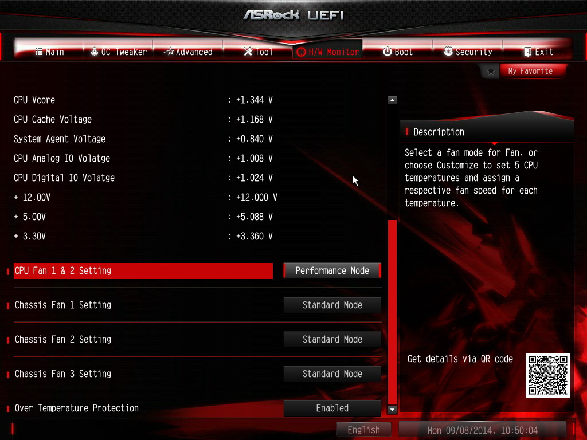Open the Exit tab

pos(538,52)
